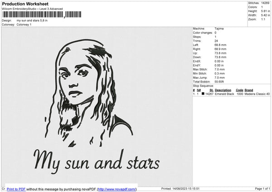Click the 'N#' column header
The width and height of the screenshot is (272, 192).
pyautogui.click(x=199, y=90)
